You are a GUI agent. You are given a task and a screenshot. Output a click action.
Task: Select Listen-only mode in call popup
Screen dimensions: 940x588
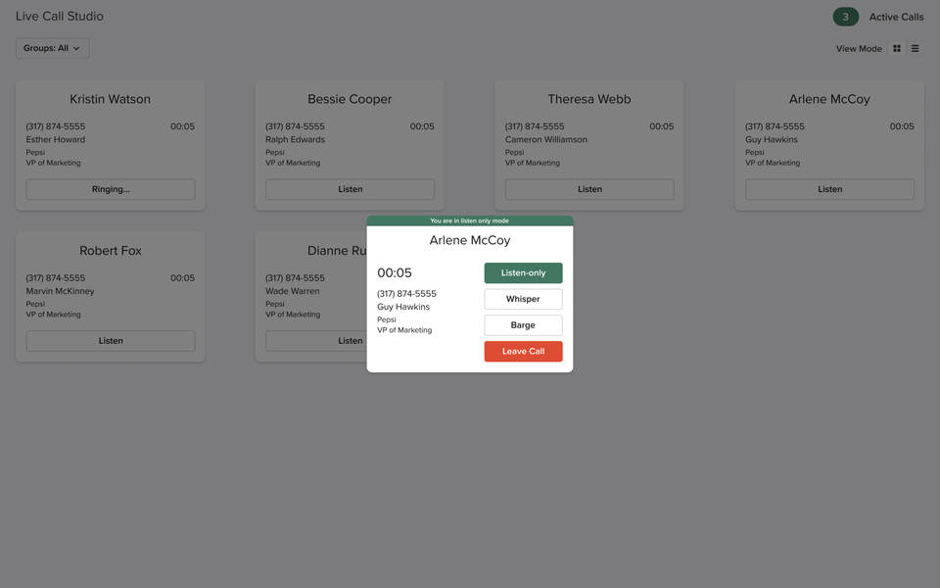pos(523,273)
